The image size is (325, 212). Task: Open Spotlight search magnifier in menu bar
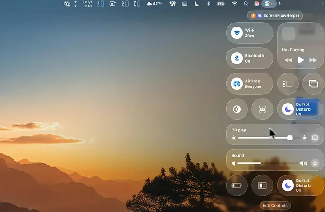click(246, 4)
